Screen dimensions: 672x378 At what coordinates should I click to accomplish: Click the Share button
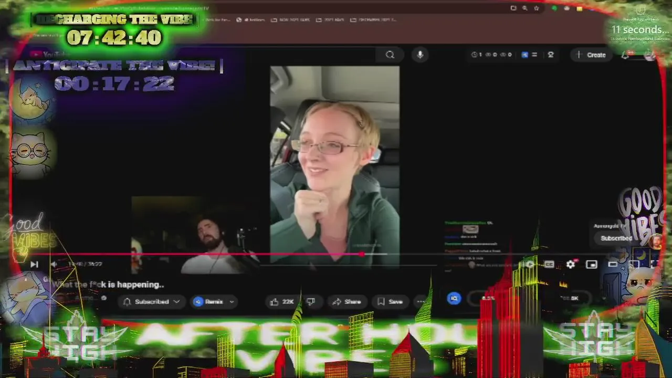(346, 301)
